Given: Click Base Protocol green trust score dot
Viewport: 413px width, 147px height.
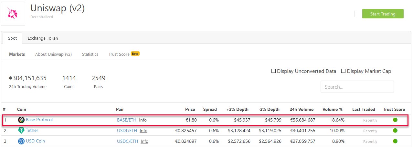Looking at the screenshot, I should click(395, 120).
